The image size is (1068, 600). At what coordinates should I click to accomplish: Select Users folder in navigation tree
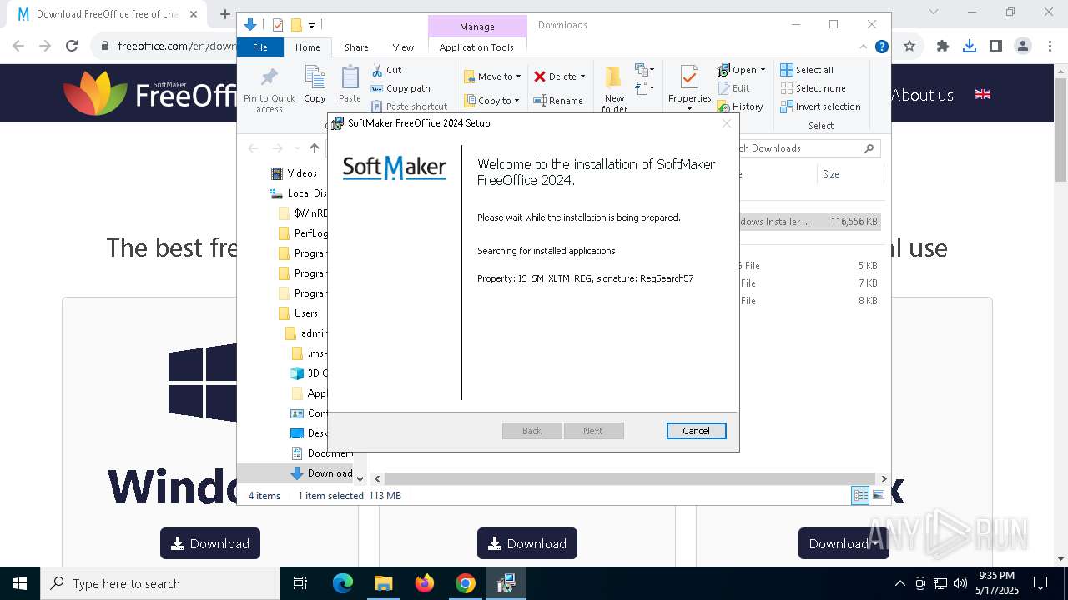(x=298, y=313)
